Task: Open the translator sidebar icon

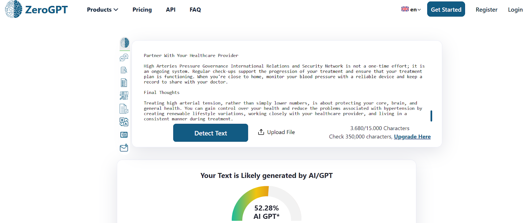Action: (124, 122)
